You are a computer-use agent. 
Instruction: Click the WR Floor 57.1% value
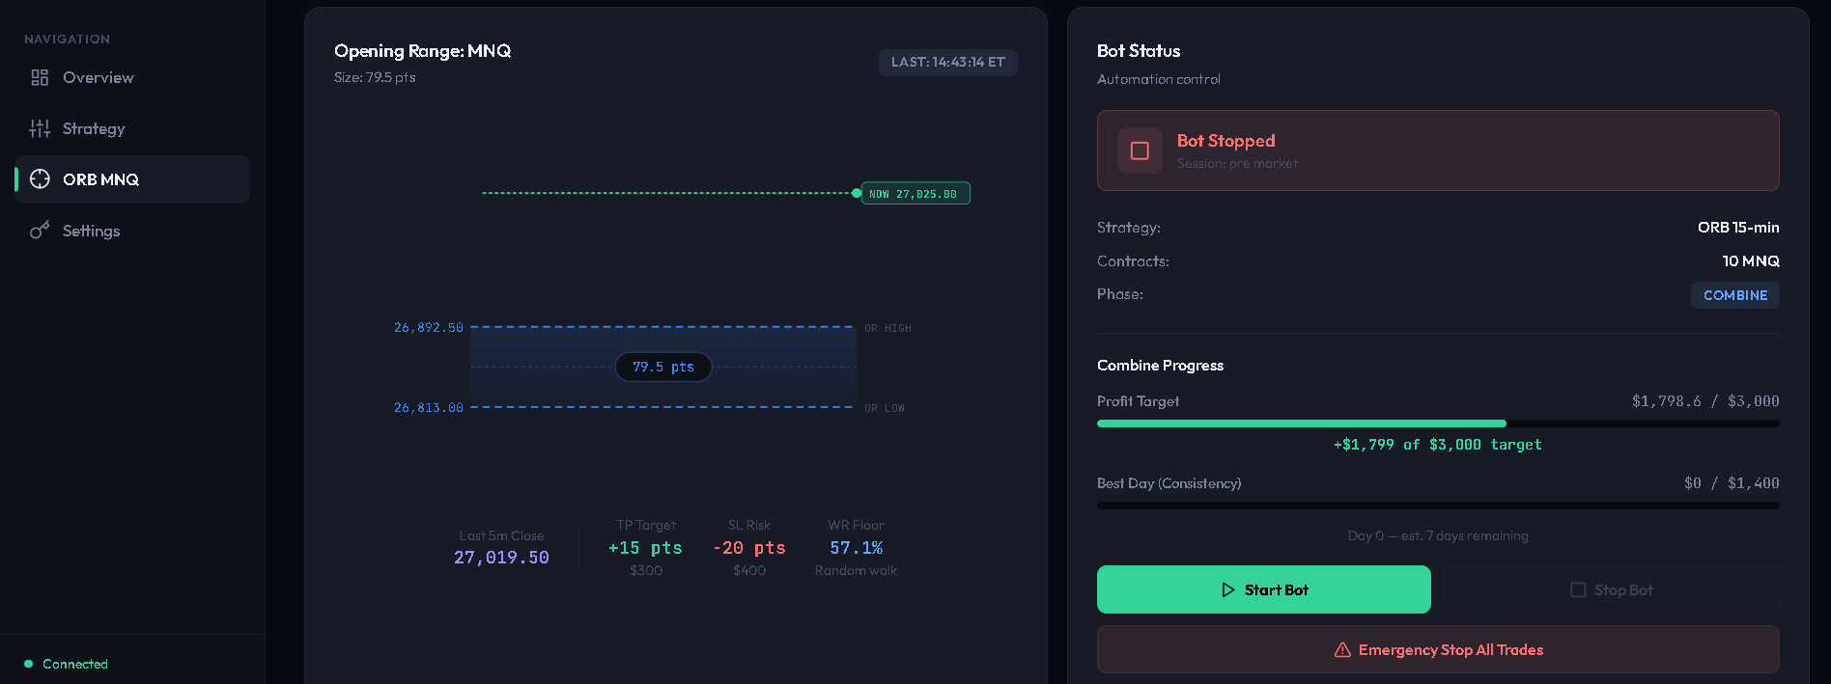click(857, 548)
